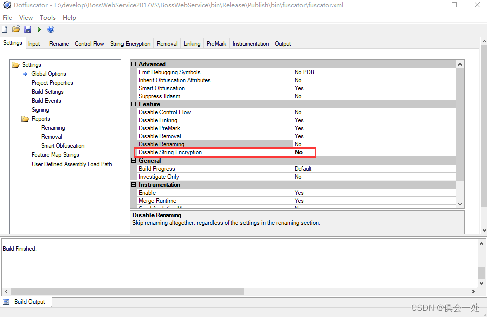Open the View menu
The height and width of the screenshot is (317, 487).
[x=26, y=18]
